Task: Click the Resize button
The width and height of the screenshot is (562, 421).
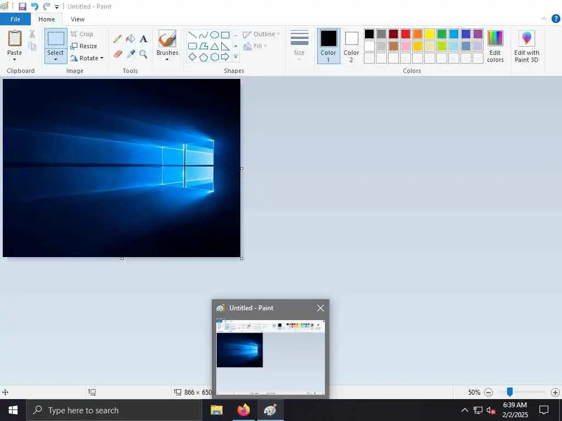Action: pos(84,46)
